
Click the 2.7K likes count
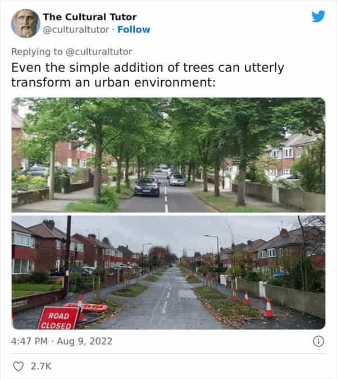[41, 366]
